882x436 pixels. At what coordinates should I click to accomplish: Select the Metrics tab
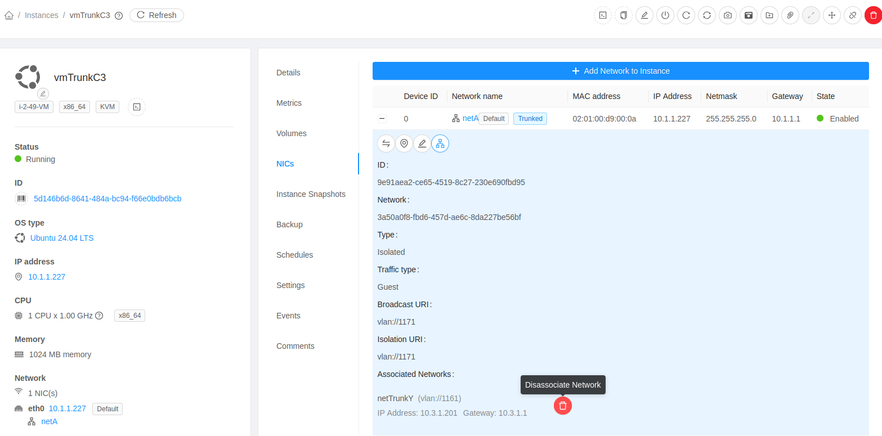coord(289,103)
